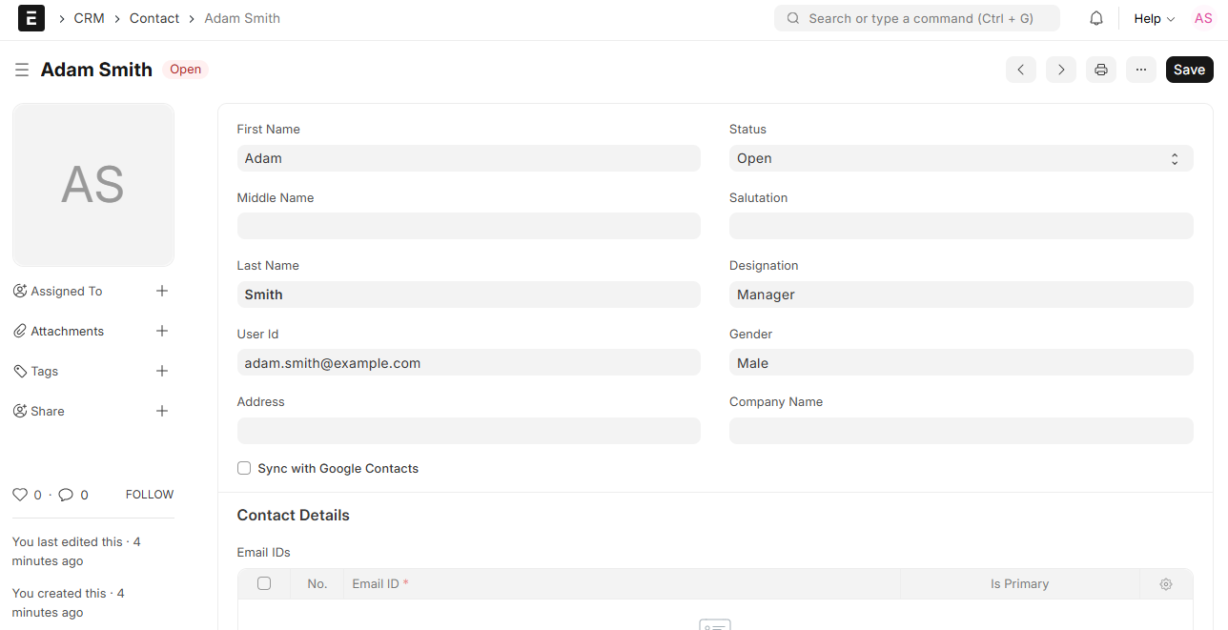The height and width of the screenshot is (630, 1228).
Task: Open the notifications bell
Action: coord(1096,18)
